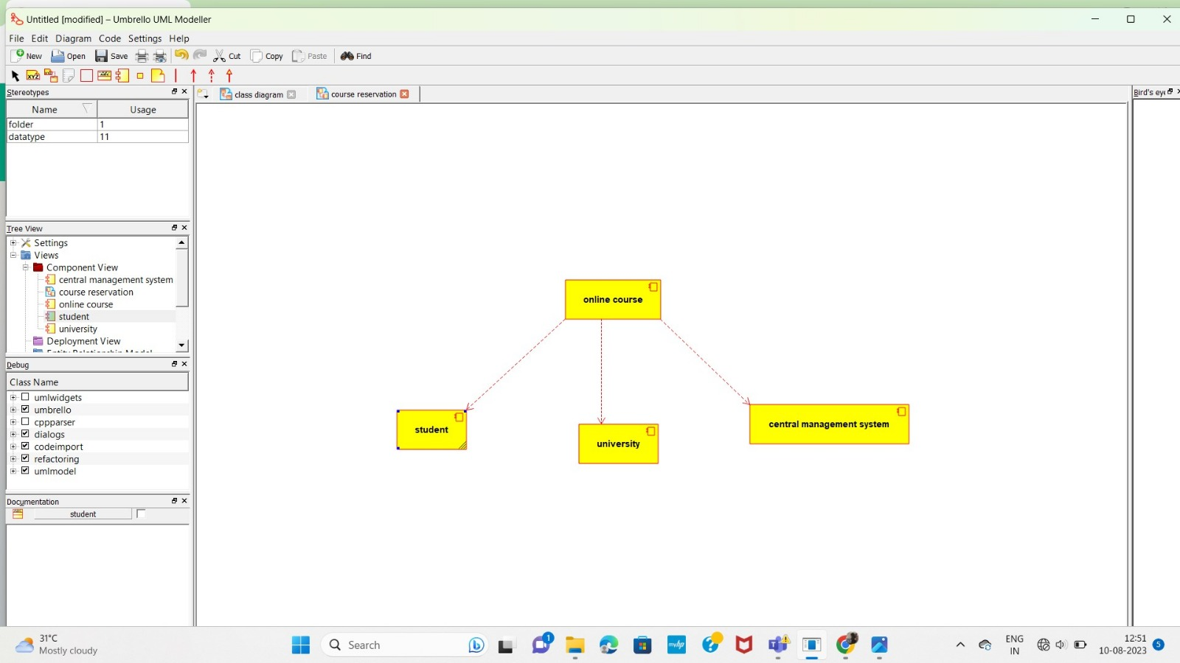The width and height of the screenshot is (1180, 663).
Task: Close the course reservation tab
Action: pos(404,94)
